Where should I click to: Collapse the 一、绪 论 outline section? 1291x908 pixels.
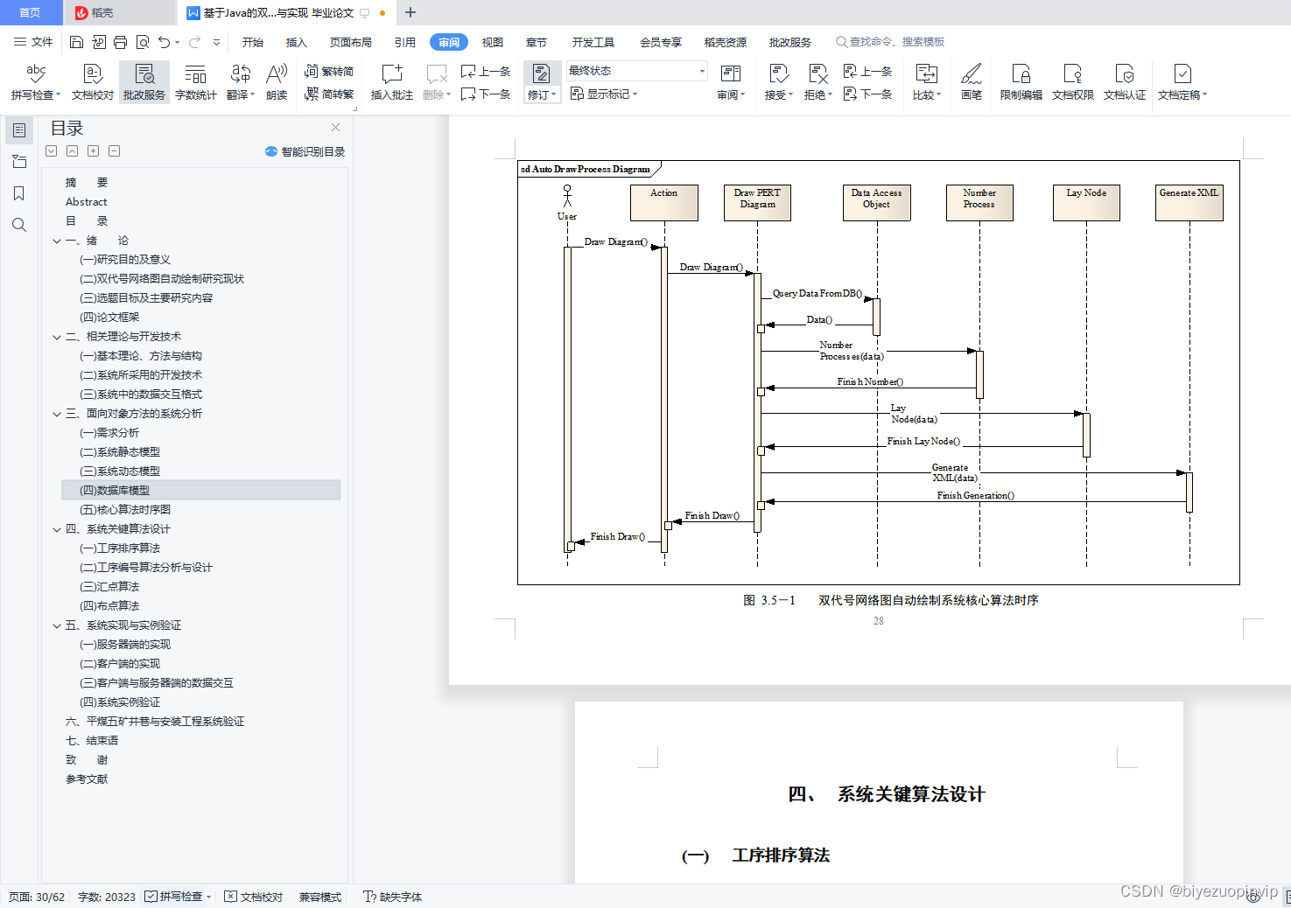[x=57, y=241]
